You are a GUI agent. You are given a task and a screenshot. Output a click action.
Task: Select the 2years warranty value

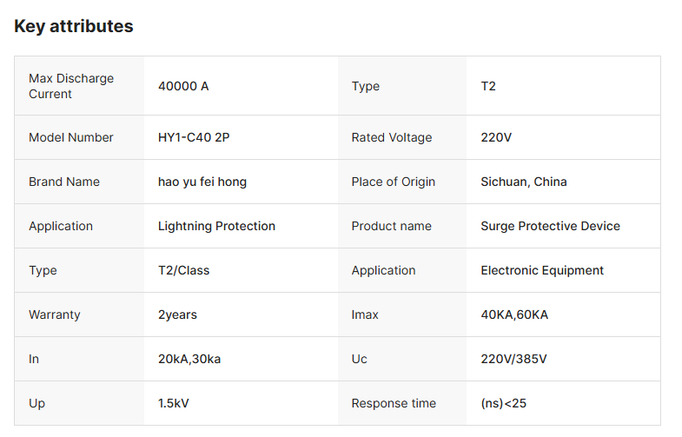177,315
